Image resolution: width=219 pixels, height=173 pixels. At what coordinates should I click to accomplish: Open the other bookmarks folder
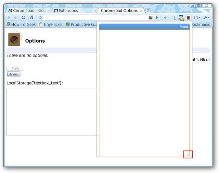click(201, 25)
